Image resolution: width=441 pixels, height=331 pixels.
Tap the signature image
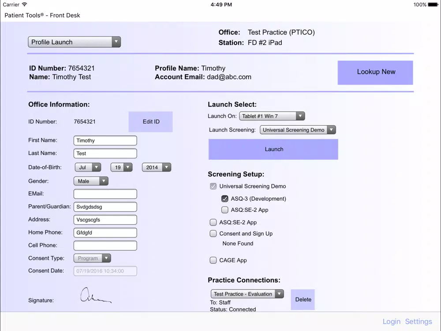click(96, 295)
